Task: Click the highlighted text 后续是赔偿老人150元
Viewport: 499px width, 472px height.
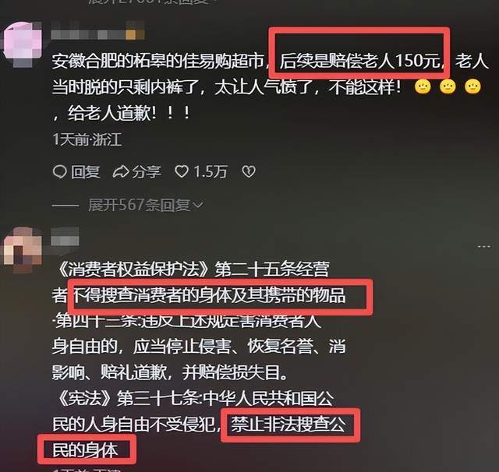Action: coord(359,61)
